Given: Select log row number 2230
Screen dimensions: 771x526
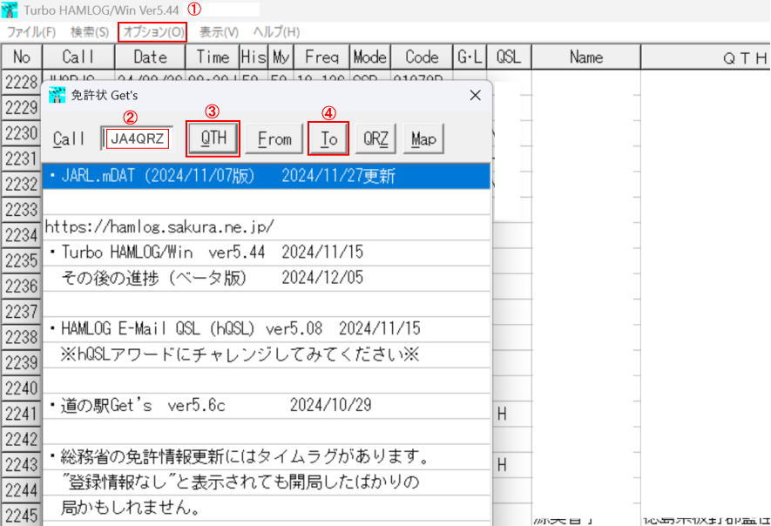Looking at the screenshot, I should [22, 133].
